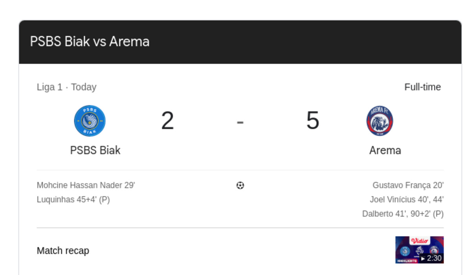This screenshot has height=275, width=471.
Task: Click the PSBS Biak vs Arema header title
Action: (x=90, y=42)
